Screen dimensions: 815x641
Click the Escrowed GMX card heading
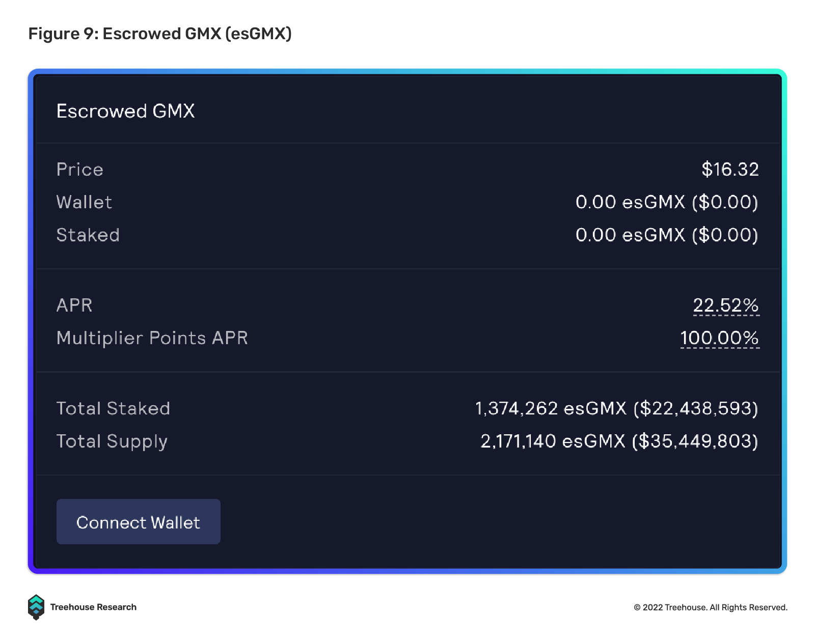click(126, 111)
